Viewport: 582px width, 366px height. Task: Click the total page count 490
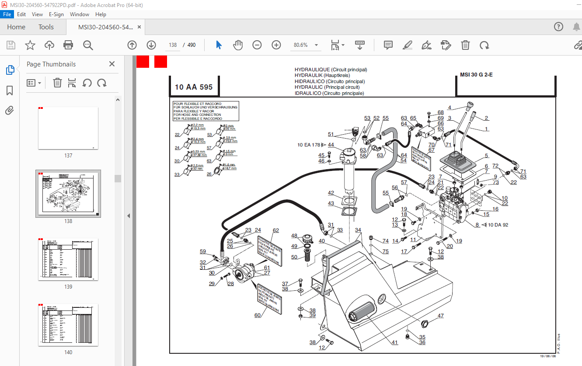tap(192, 45)
